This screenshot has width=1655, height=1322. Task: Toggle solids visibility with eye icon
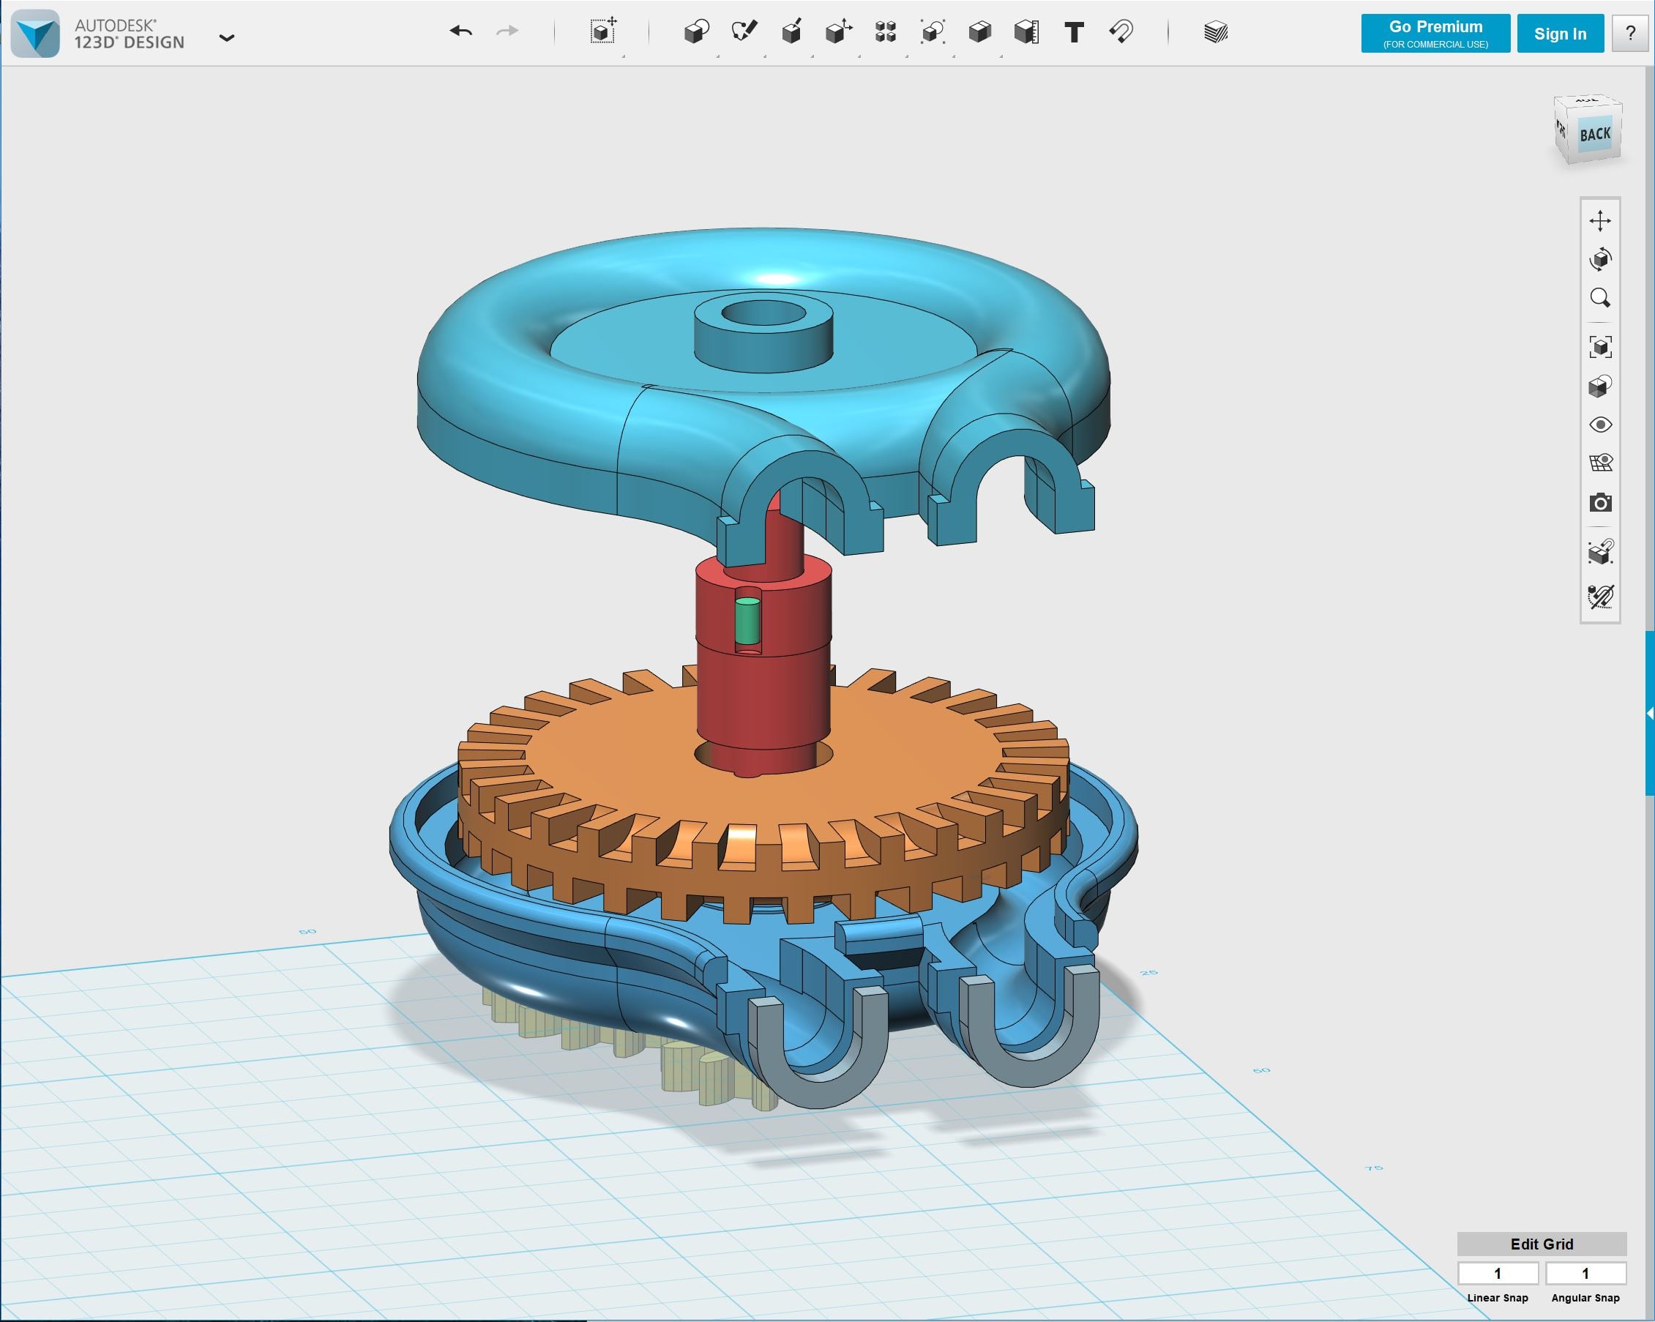point(1599,425)
